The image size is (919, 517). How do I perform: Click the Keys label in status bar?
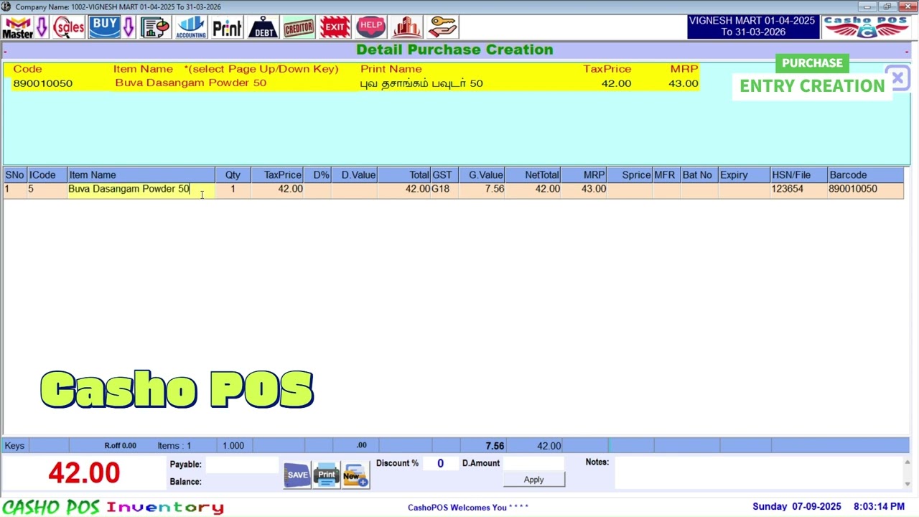pyautogui.click(x=14, y=446)
